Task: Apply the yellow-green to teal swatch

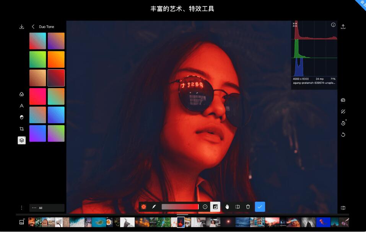Action: point(37,59)
